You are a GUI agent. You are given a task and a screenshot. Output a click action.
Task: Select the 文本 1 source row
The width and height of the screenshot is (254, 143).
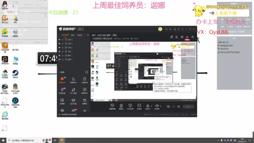[x=74, y=51]
